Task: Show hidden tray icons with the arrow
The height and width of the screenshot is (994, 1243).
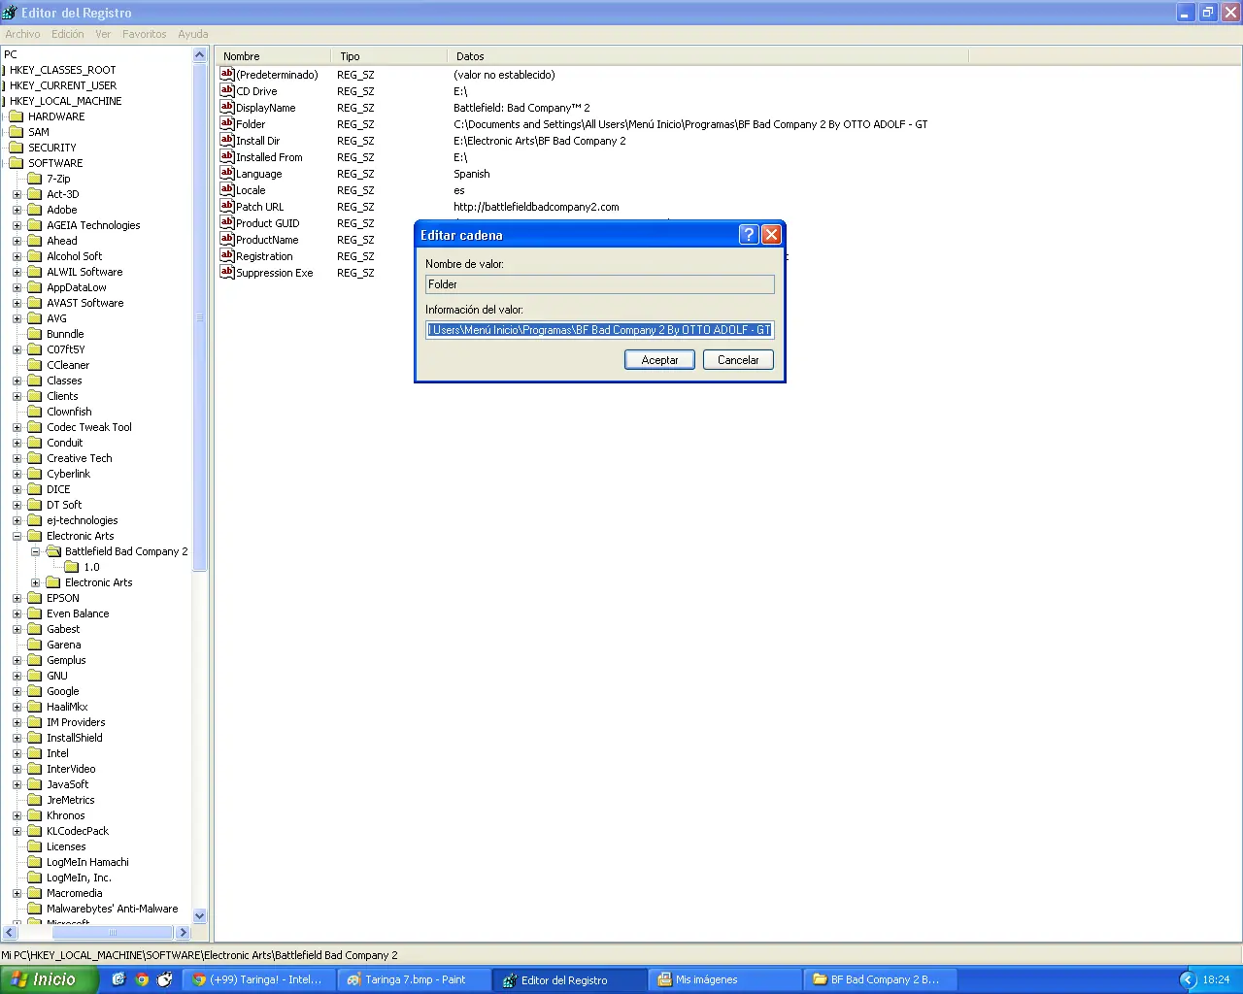Action: [1188, 979]
